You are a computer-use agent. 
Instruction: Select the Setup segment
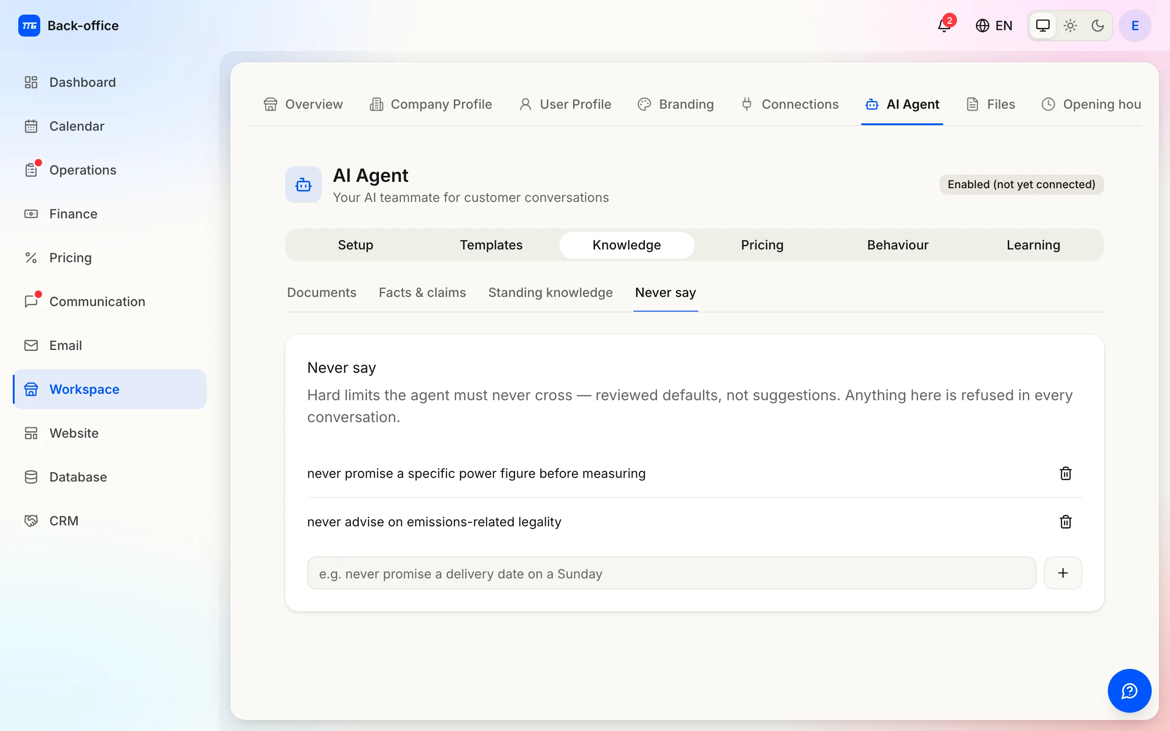click(x=356, y=245)
